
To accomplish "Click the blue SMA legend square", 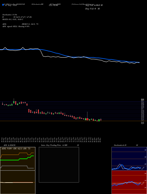I will point(3,5).
